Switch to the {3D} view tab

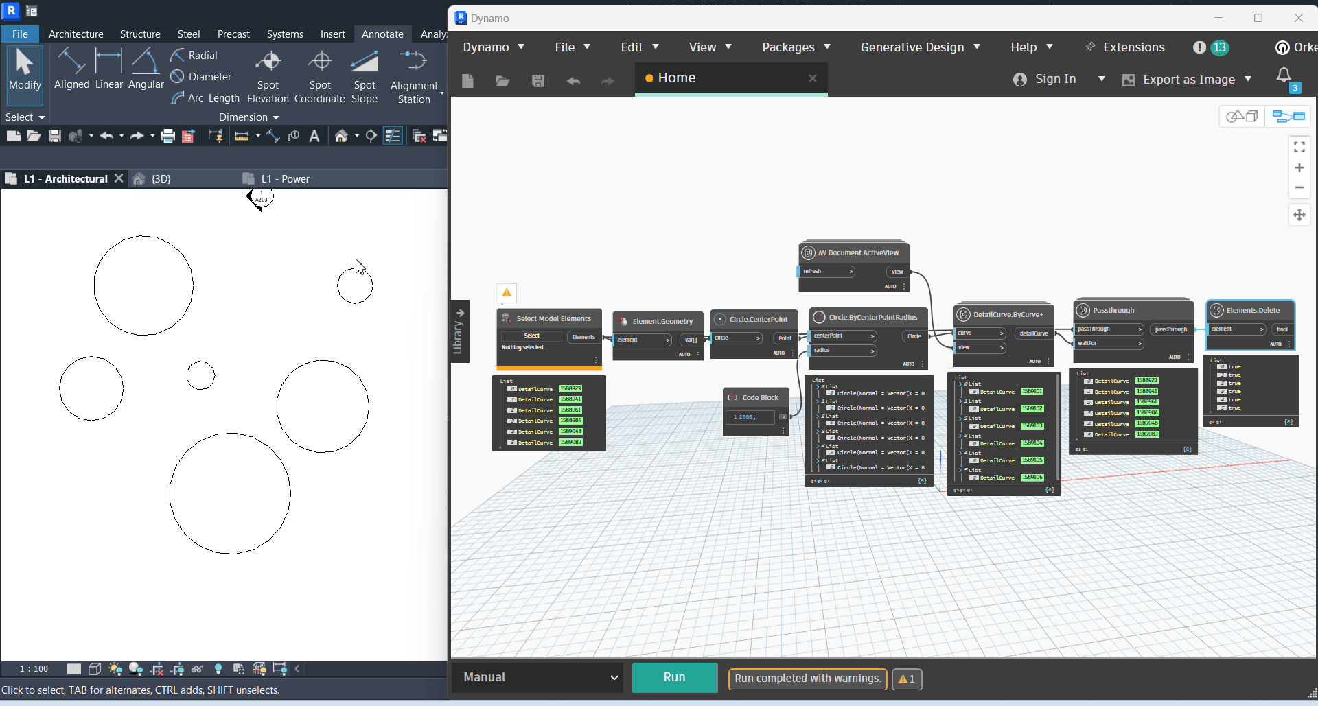coord(161,178)
